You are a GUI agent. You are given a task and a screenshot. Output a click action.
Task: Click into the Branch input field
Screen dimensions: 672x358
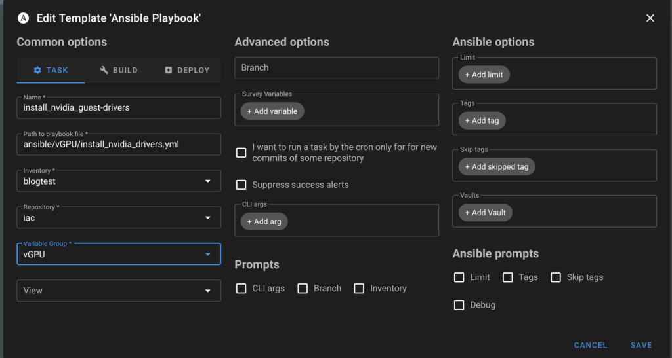(x=336, y=68)
